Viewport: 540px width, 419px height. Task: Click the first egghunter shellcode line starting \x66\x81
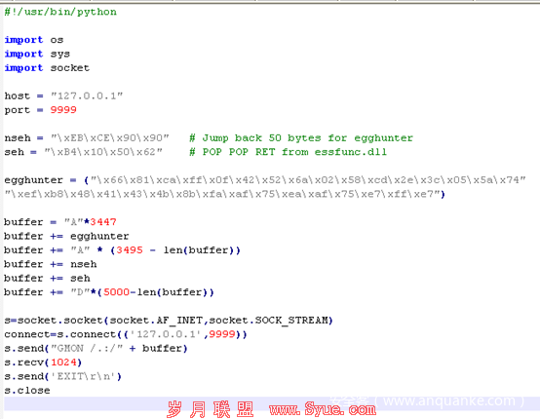[x=308, y=180]
